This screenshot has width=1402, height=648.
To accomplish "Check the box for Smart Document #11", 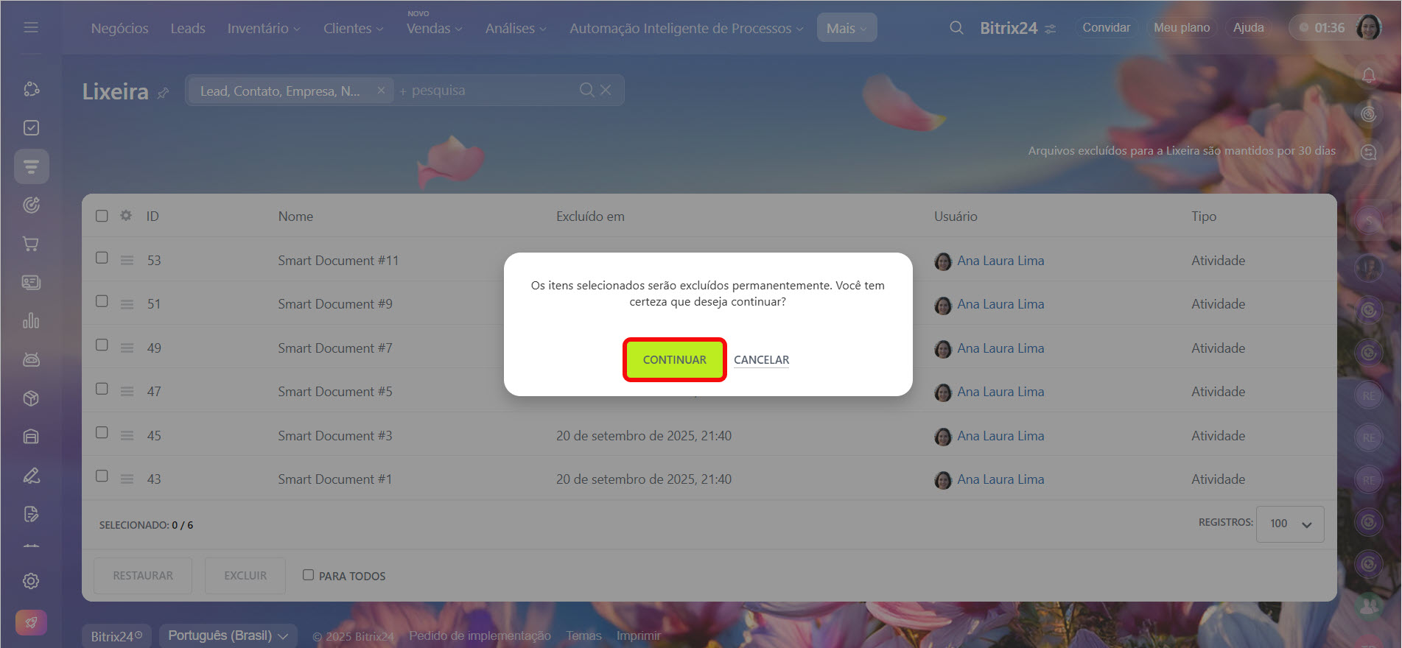I will (102, 258).
